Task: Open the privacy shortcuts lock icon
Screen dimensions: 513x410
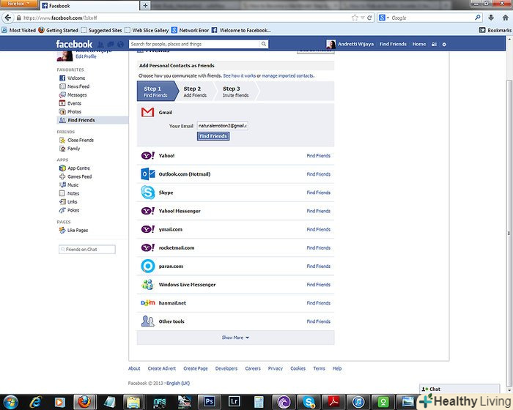Action: 434,44
